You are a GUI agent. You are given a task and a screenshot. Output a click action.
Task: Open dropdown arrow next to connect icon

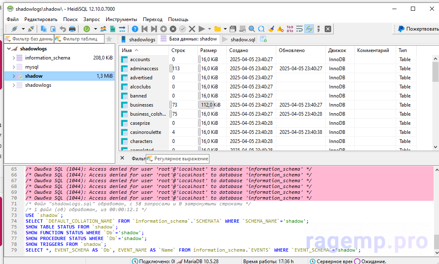pos(23,29)
